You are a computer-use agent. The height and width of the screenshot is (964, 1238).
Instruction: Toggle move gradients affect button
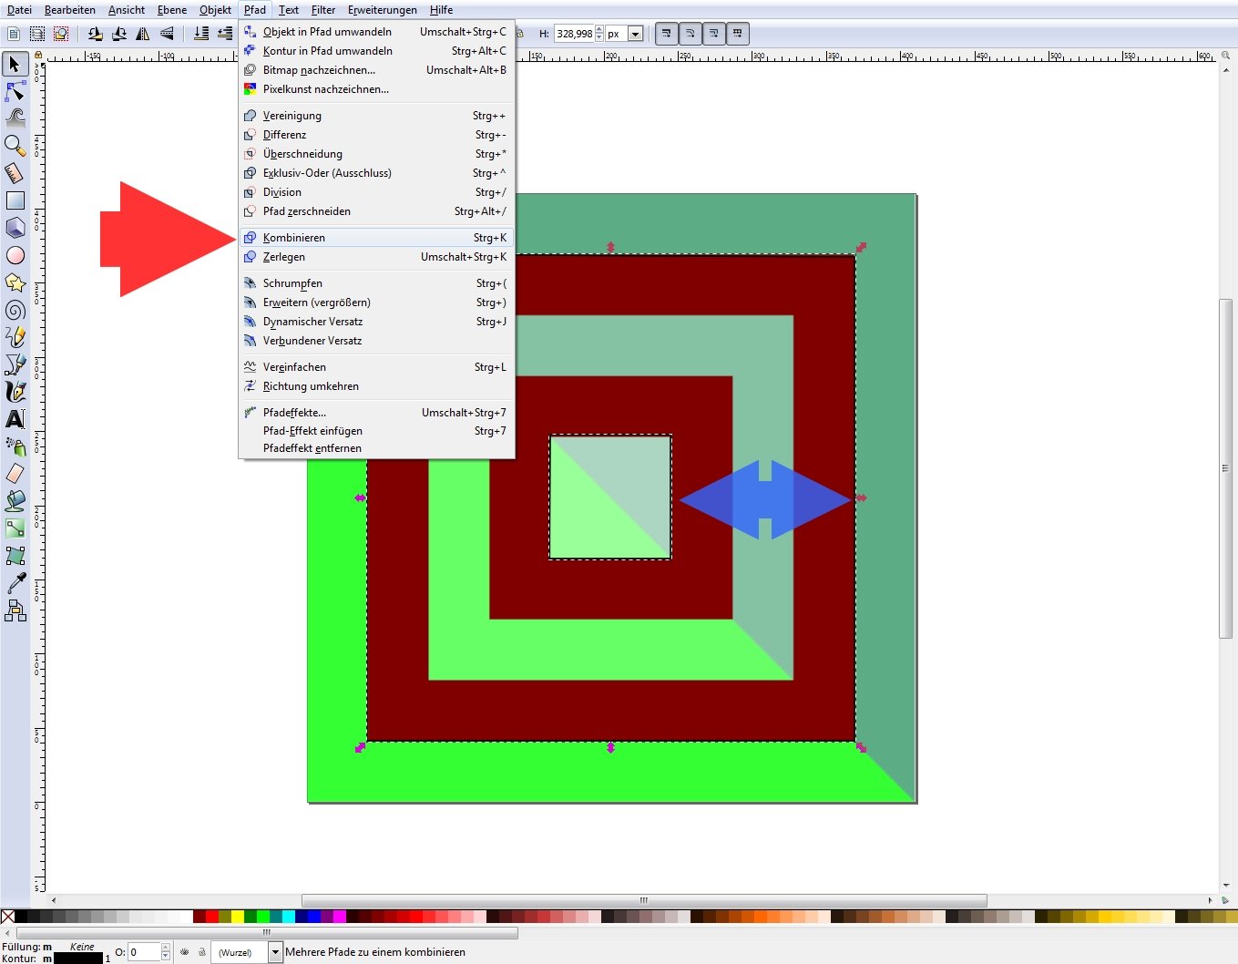click(x=714, y=34)
